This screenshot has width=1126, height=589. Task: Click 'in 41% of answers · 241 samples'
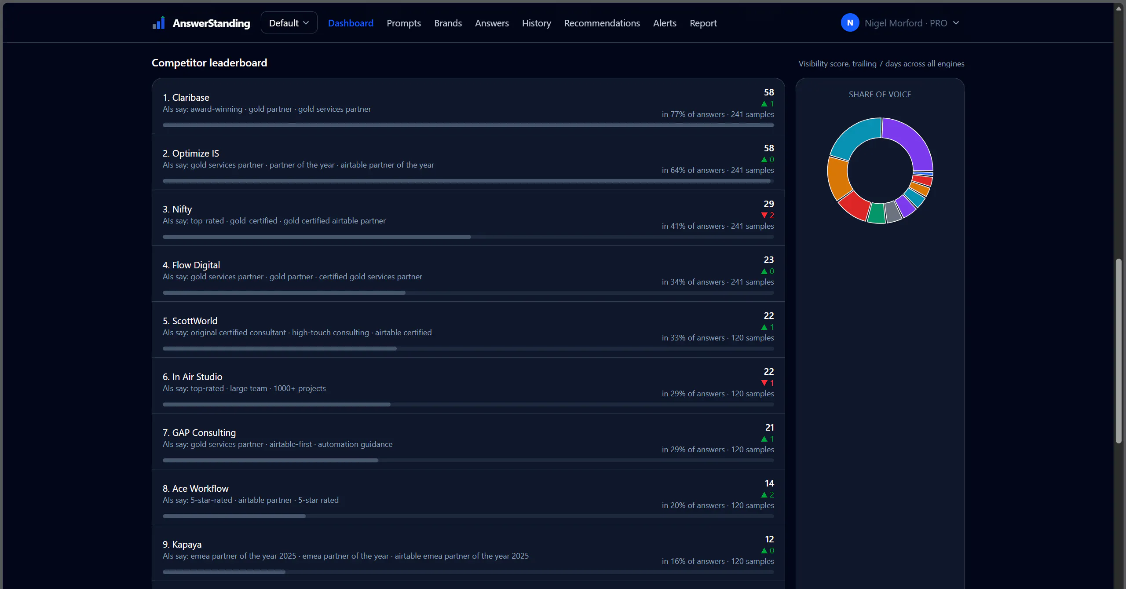tap(718, 226)
